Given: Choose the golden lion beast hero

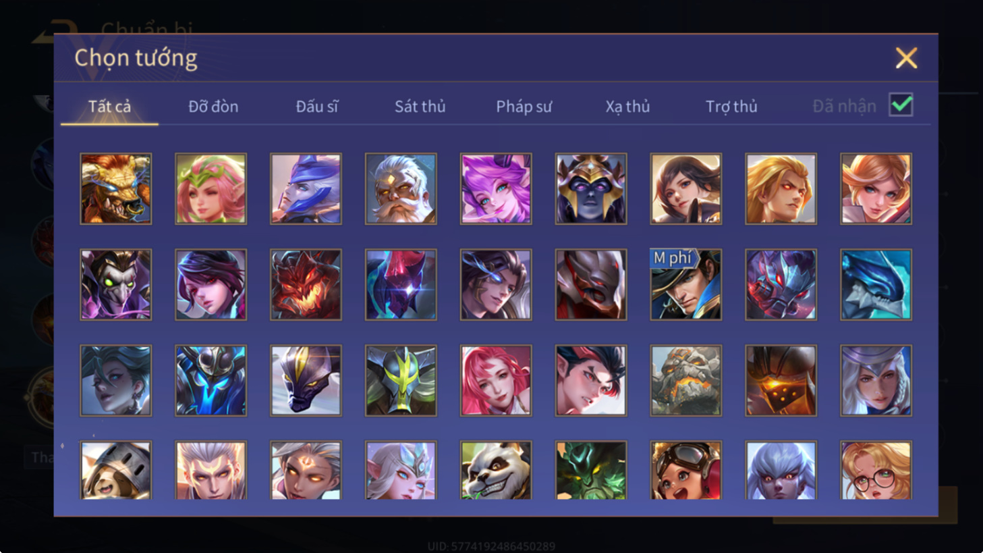Looking at the screenshot, I should [x=116, y=188].
